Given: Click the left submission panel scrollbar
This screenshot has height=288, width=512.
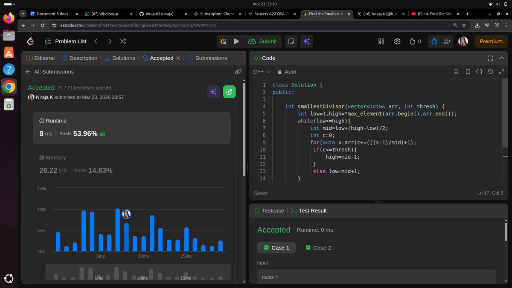Looking at the screenshot, I should 244,129.
